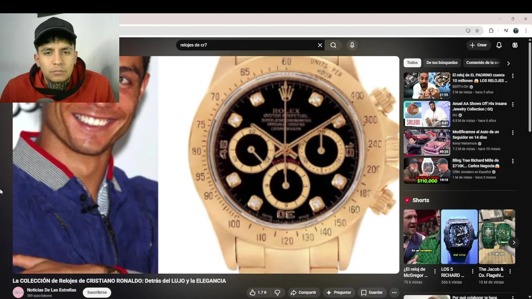Open the browser media controls icon
This screenshot has height=299, width=532.
coord(506,31)
